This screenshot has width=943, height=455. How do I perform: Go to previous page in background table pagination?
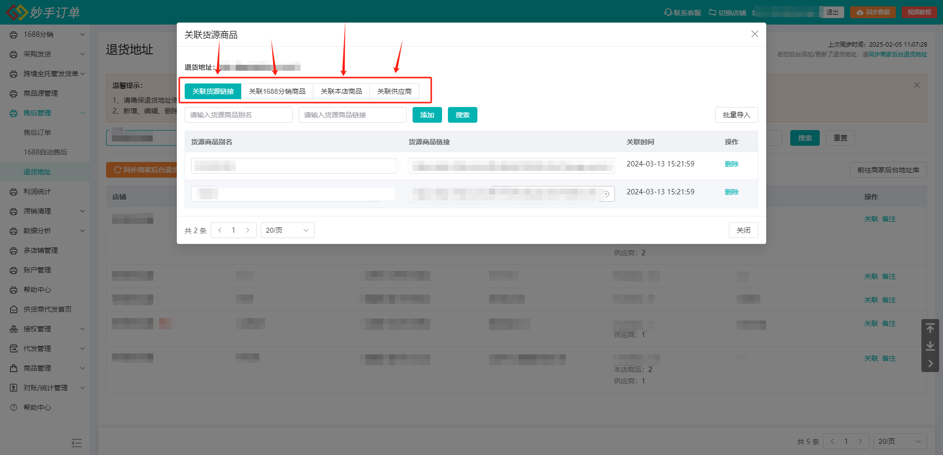[832, 441]
